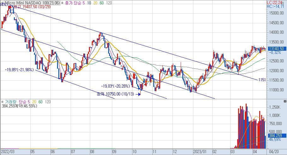The height and width of the screenshot is (155, 287).
Task: Click the 10 month date axis label
Action: tap(134, 152)
